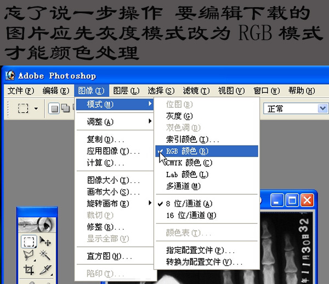The image size is (329, 284).
Task: Open the 滤镜(T) menu
Action: pyautogui.click(x=196, y=91)
